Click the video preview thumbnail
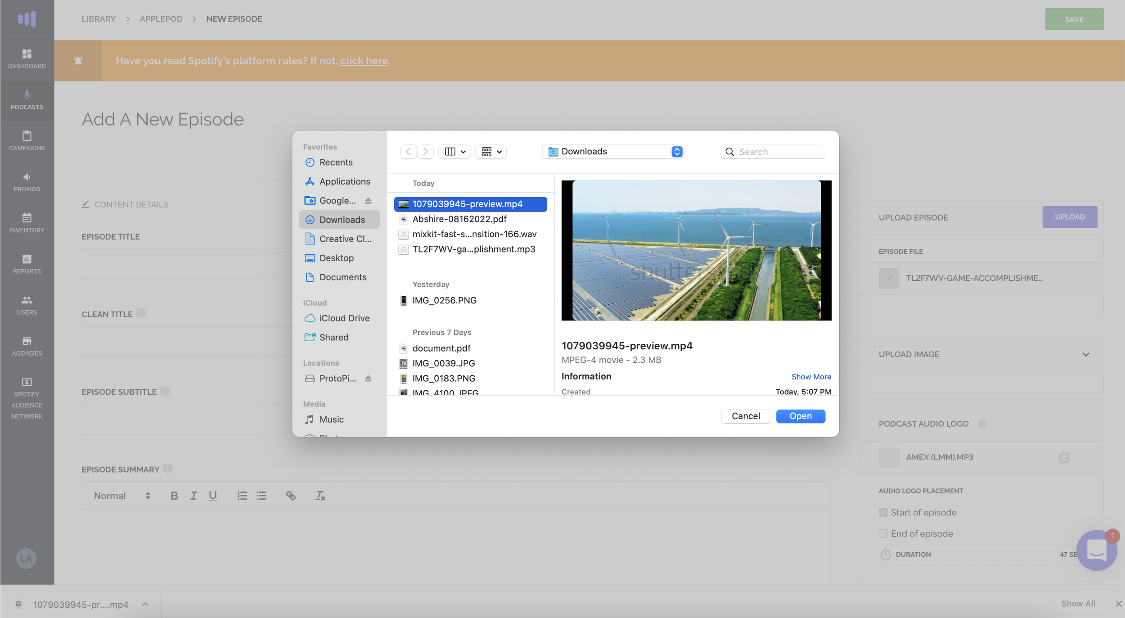Viewport: 1125px width, 618px height. [x=696, y=251]
